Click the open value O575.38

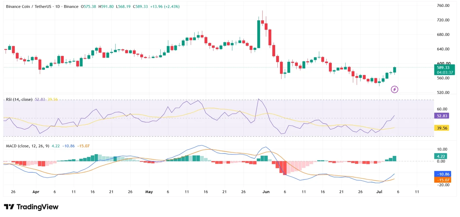click(88, 7)
